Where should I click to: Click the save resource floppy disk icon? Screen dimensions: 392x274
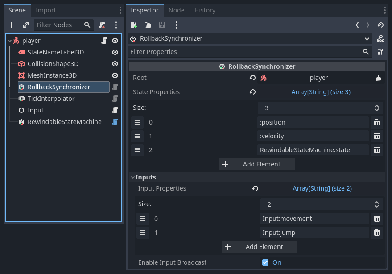click(162, 25)
